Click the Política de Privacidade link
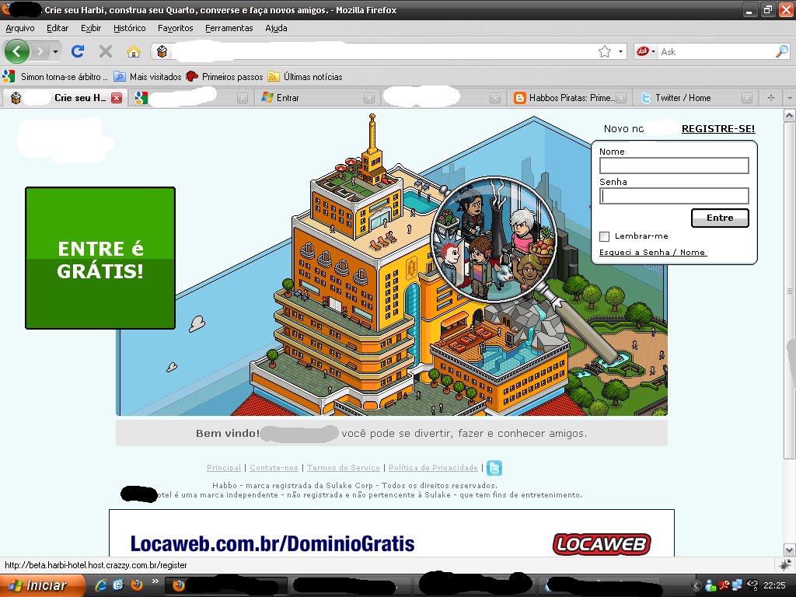This screenshot has height=597, width=796. pyautogui.click(x=433, y=467)
